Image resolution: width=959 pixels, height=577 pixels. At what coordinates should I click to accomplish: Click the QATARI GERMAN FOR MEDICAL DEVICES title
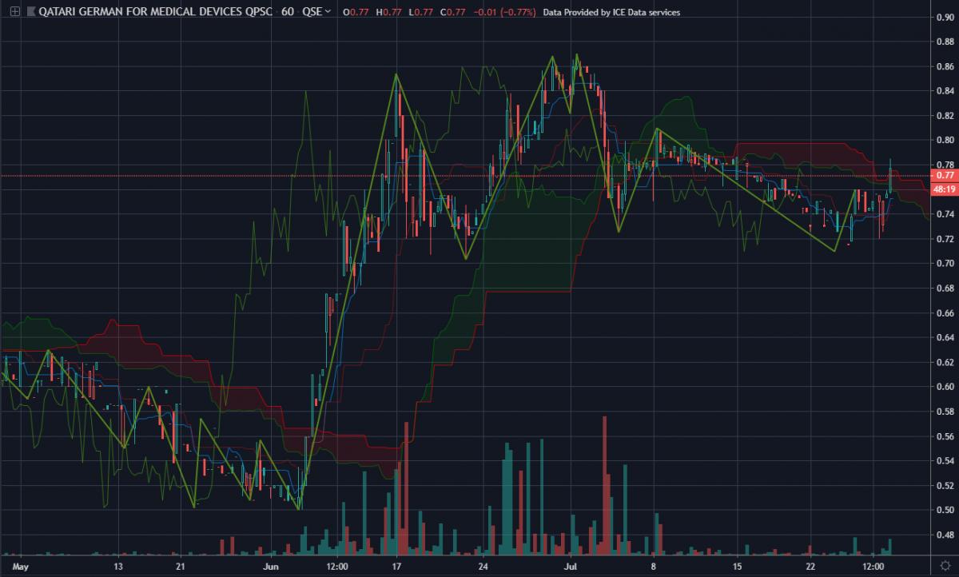(x=157, y=13)
